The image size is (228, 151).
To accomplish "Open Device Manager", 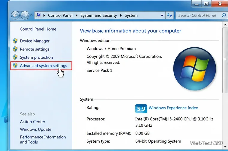I will 35,41.
